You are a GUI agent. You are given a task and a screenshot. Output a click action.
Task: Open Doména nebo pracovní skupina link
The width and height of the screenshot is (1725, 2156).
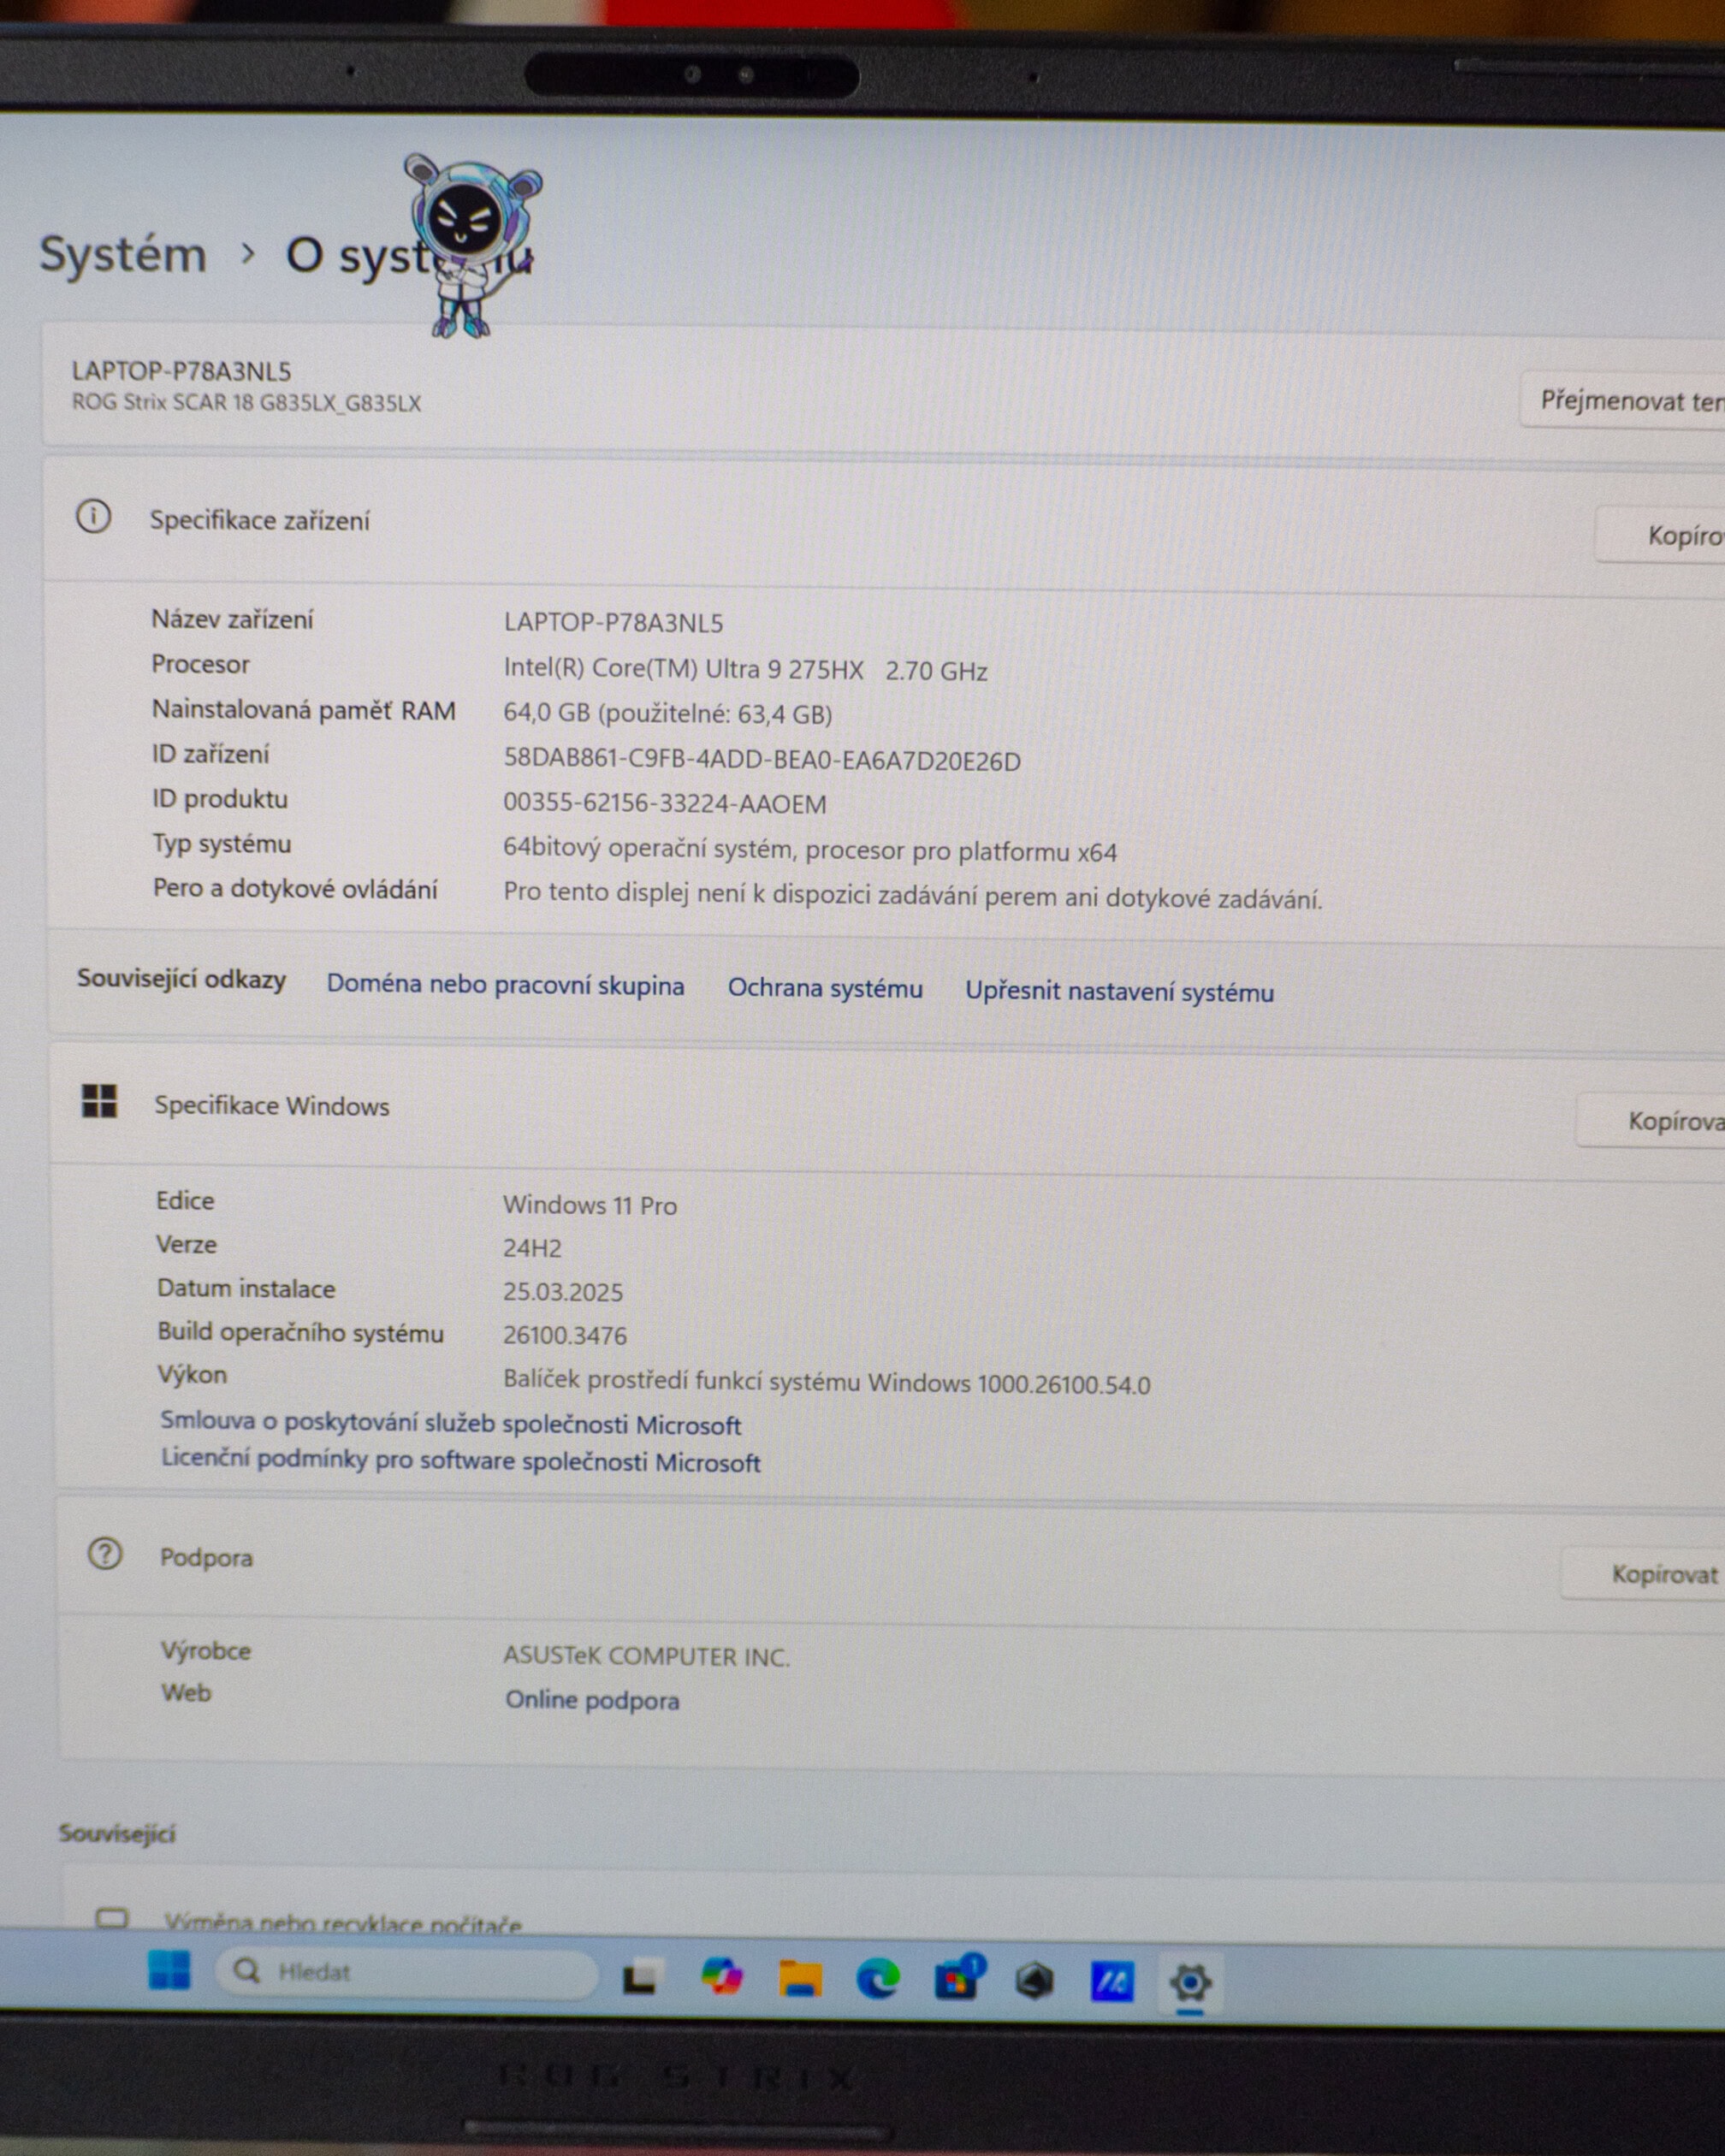pyautogui.click(x=505, y=984)
